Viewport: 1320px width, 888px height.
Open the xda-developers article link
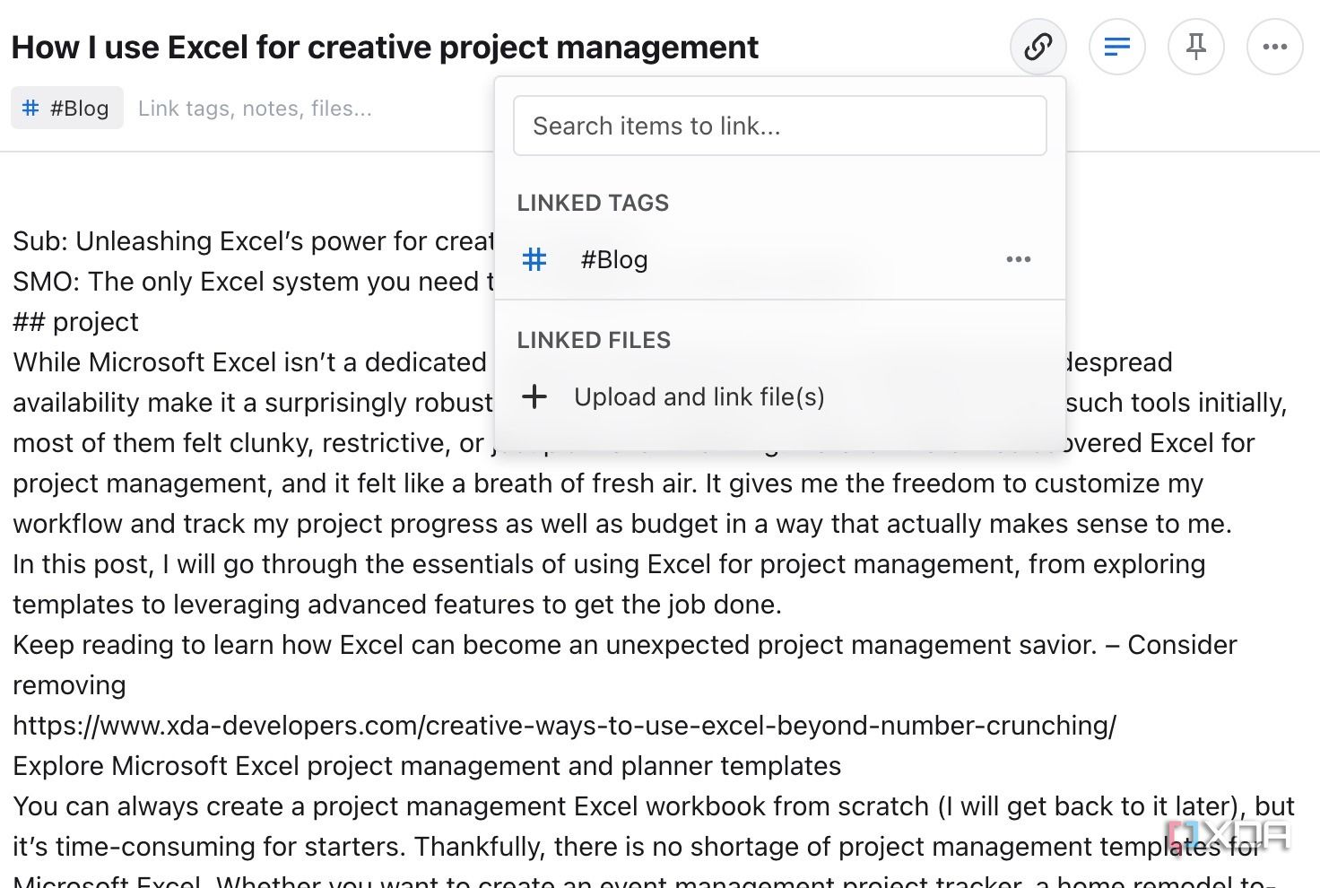[x=565, y=725]
